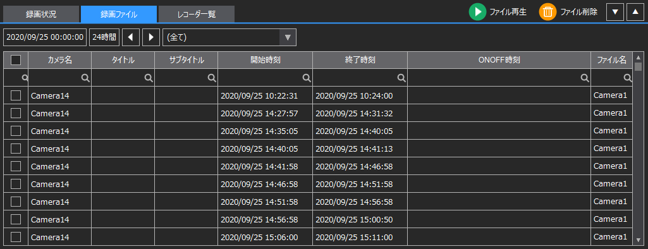Click the ファイル削除 label
This screenshot has width=648, height=249.
[x=578, y=12]
